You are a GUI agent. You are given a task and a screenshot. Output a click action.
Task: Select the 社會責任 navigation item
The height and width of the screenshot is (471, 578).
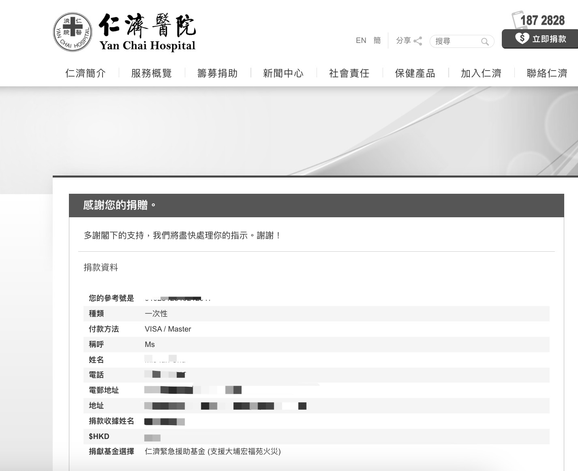pos(349,73)
